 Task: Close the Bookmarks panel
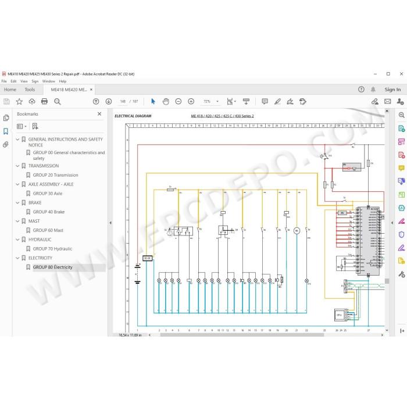tap(99, 114)
